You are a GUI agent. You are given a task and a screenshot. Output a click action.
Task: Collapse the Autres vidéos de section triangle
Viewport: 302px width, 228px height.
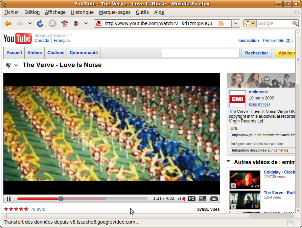click(228, 161)
